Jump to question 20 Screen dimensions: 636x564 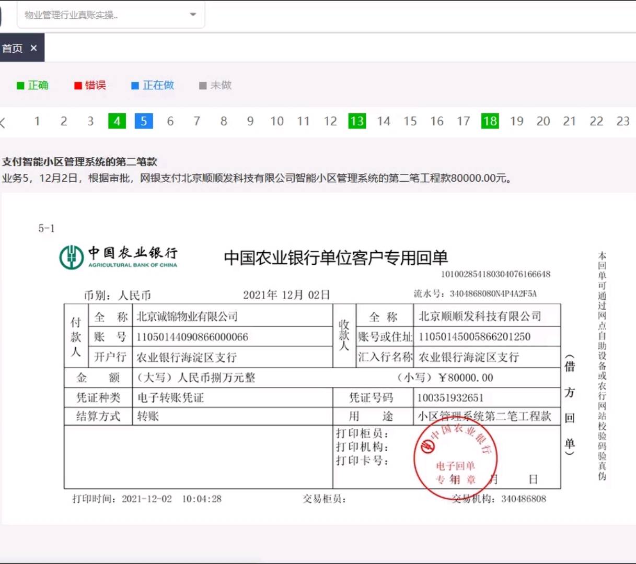[544, 121]
